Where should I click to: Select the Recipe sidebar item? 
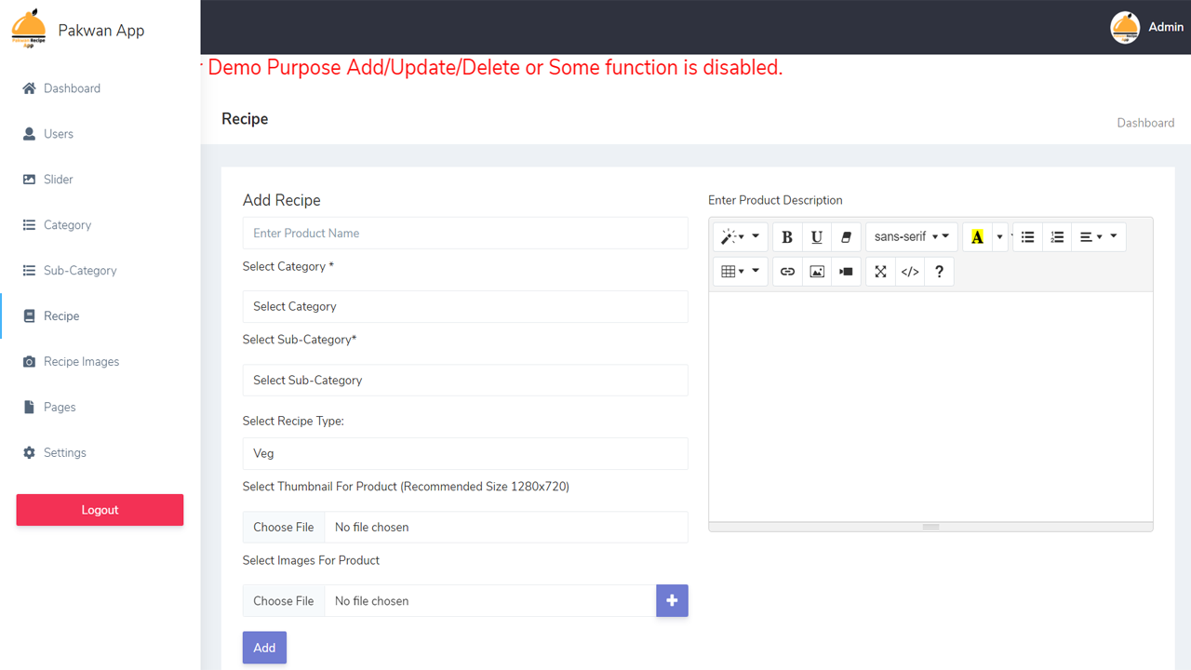[x=100, y=316]
